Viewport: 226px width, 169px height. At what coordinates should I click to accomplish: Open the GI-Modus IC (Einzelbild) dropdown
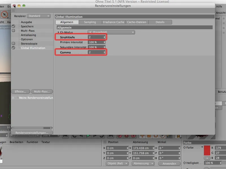pyautogui.click(x=111, y=32)
